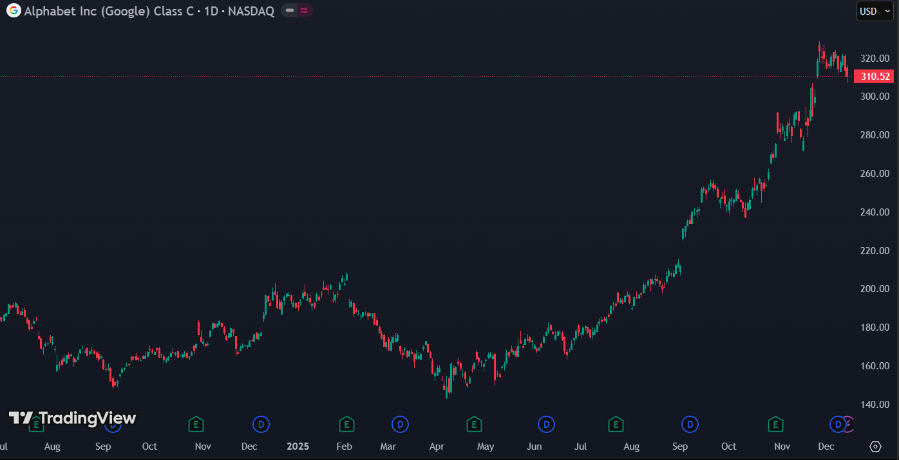This screenshot has width=899, height=460.
Task: Click the 280.00 price axis label
Action: (875, 135)
